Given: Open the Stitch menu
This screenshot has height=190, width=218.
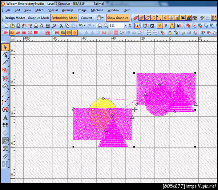Looking at the screenshot, I should pos(39,10).
